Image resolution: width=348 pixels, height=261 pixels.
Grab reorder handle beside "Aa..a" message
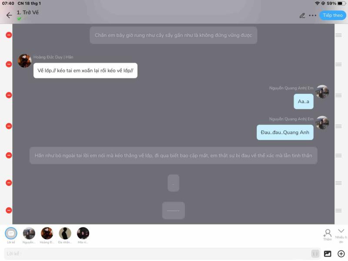(338, 95)
